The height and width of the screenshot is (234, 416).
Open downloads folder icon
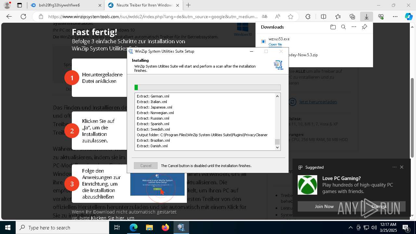(333, 27)
